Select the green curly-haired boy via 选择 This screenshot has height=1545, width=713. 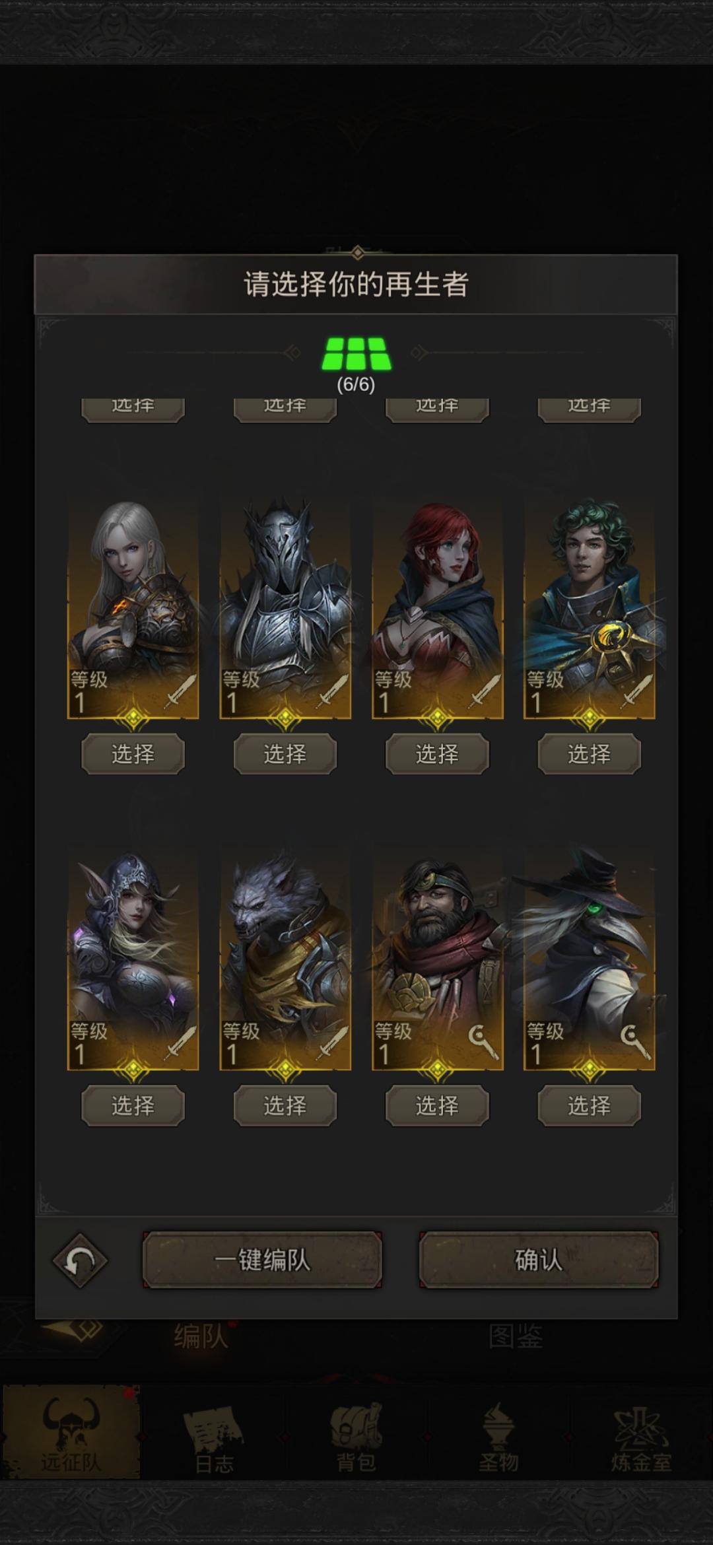coord(590,753)
